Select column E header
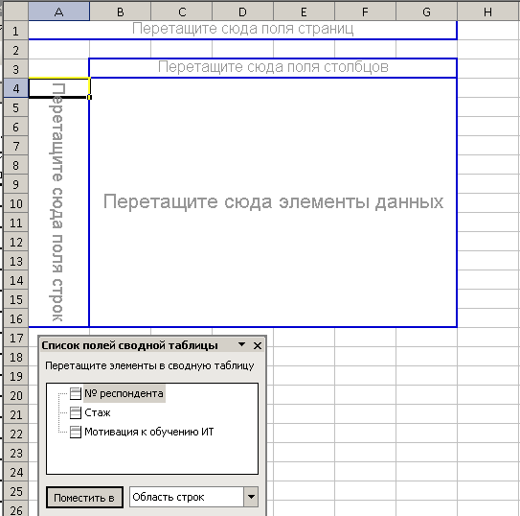 pos(304,12)
